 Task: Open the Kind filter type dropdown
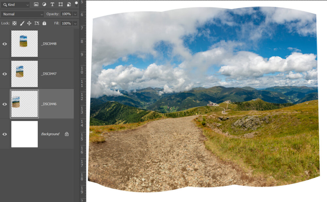coord(15,5)
